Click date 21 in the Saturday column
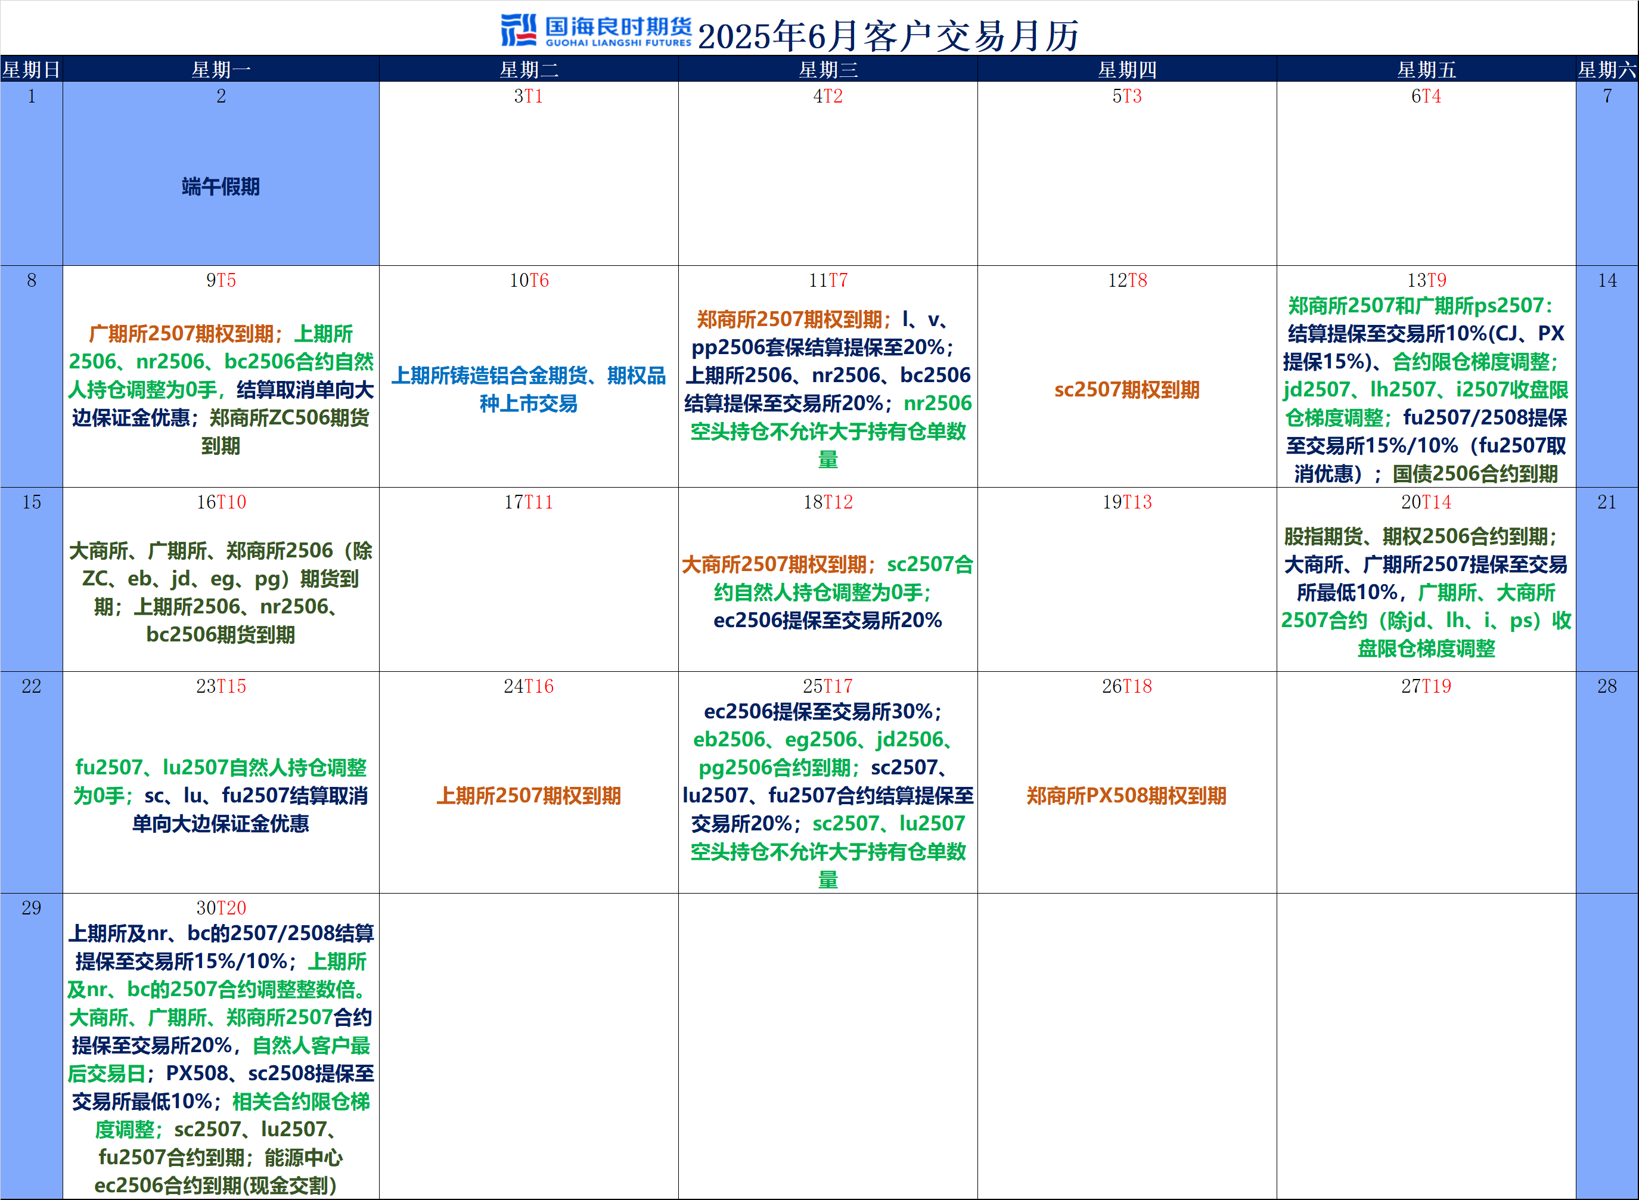The height and width of the screenshot is (1200, 1639). pos(1607,502)
